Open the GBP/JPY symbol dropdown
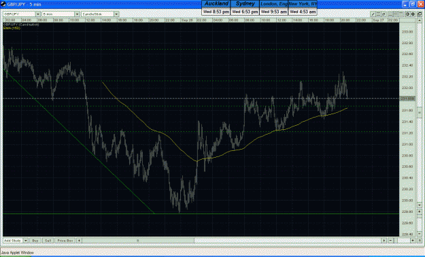Screen dimensions: 425x257 tap(38, 14)
